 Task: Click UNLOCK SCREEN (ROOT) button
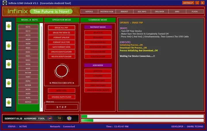pyautogui.click(x=98, y=90)
